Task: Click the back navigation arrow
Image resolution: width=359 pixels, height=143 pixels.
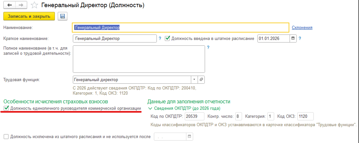Action: [x=10, y=5]
